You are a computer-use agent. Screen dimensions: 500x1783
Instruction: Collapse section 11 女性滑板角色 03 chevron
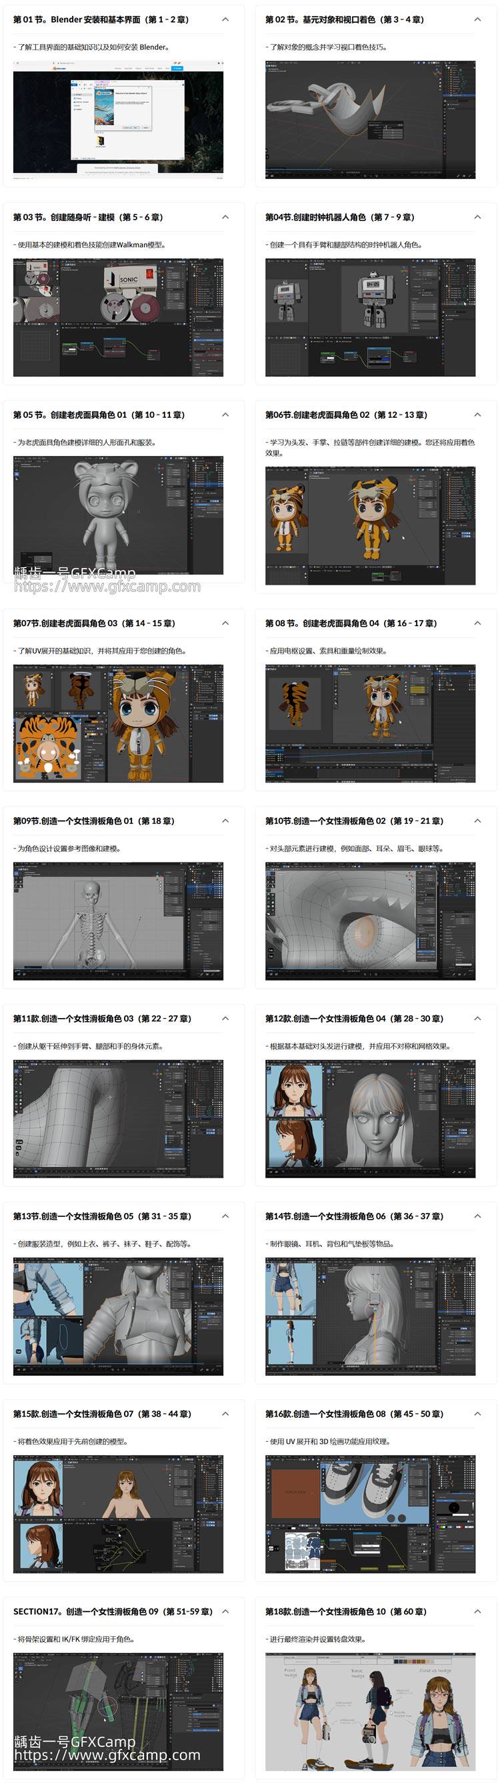pyautogui.click(x=225, y=1019)
